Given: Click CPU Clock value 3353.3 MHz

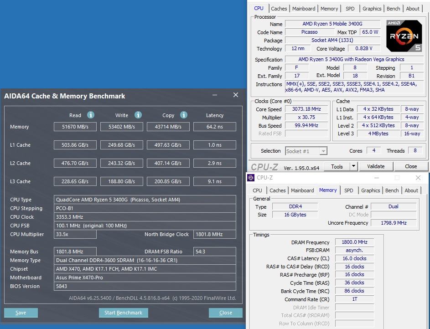Looking at the screenshot, I should (x=145, y=217).
